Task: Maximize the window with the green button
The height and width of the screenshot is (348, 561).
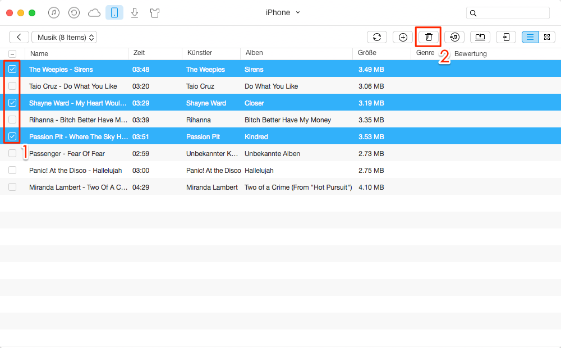Action: [x=32, y=13]
